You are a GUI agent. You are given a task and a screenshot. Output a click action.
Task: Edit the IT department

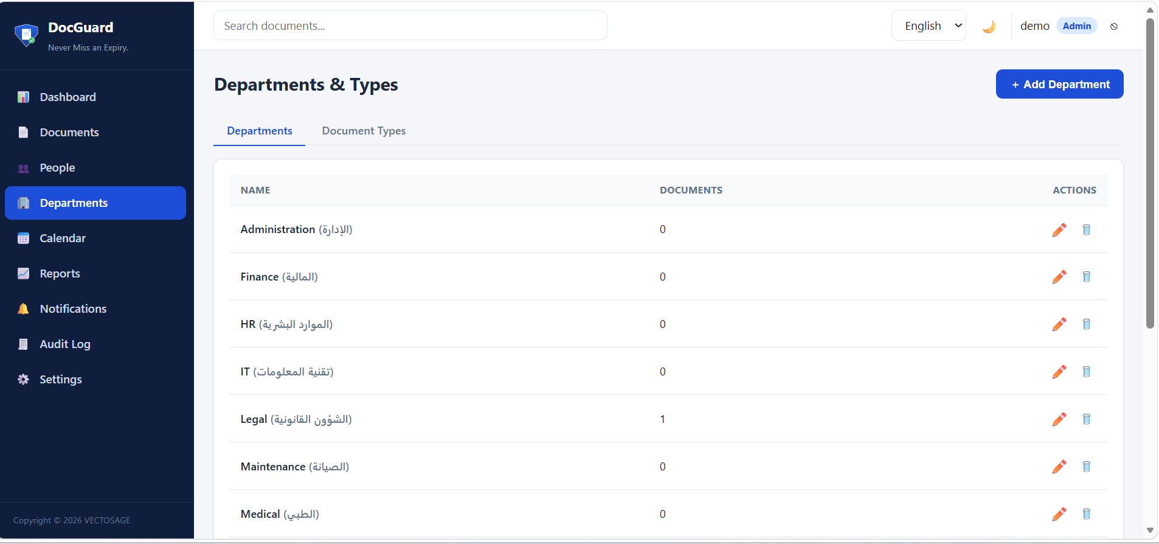click(1059, 372)
